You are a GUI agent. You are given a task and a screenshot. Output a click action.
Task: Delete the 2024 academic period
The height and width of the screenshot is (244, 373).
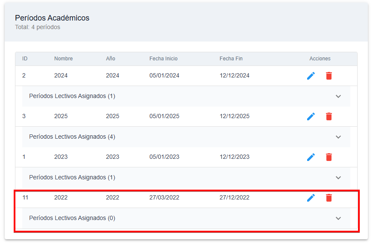pyautogui.click(x=329, y=76)
